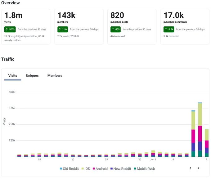Select the Members traffic tab
211x179 pixels.
click(55, 76)
